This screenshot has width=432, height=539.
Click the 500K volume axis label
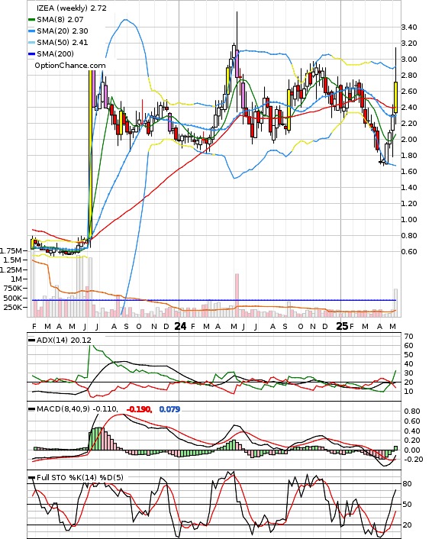[13, 298]
